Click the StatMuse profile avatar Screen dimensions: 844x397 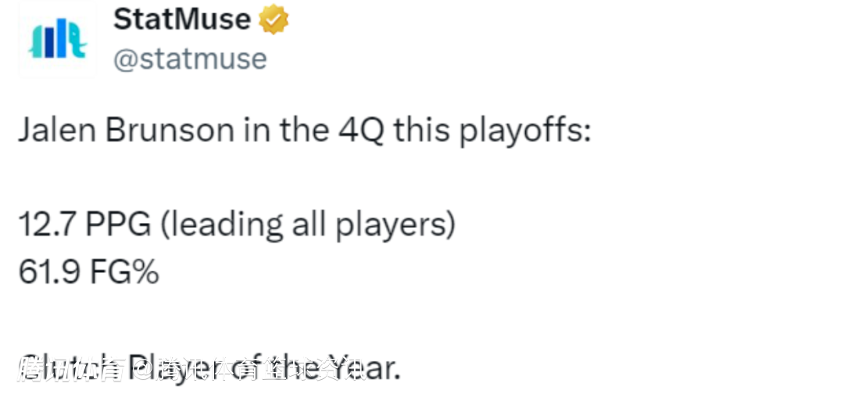pos(57,40)
